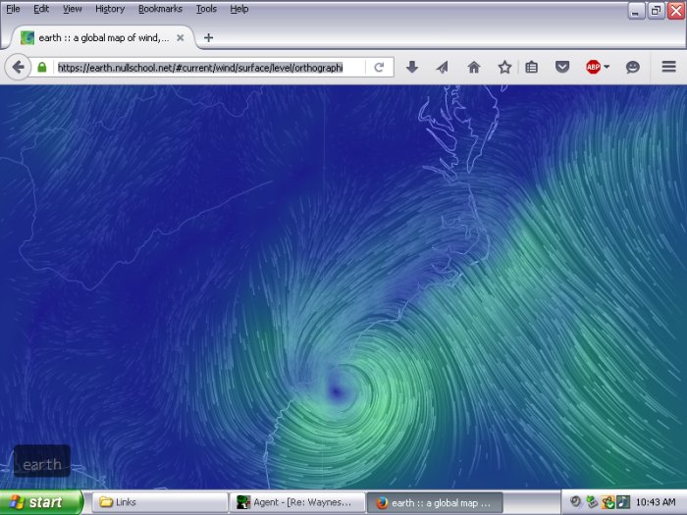Open the Downloads arrow icon

[412, 67]
